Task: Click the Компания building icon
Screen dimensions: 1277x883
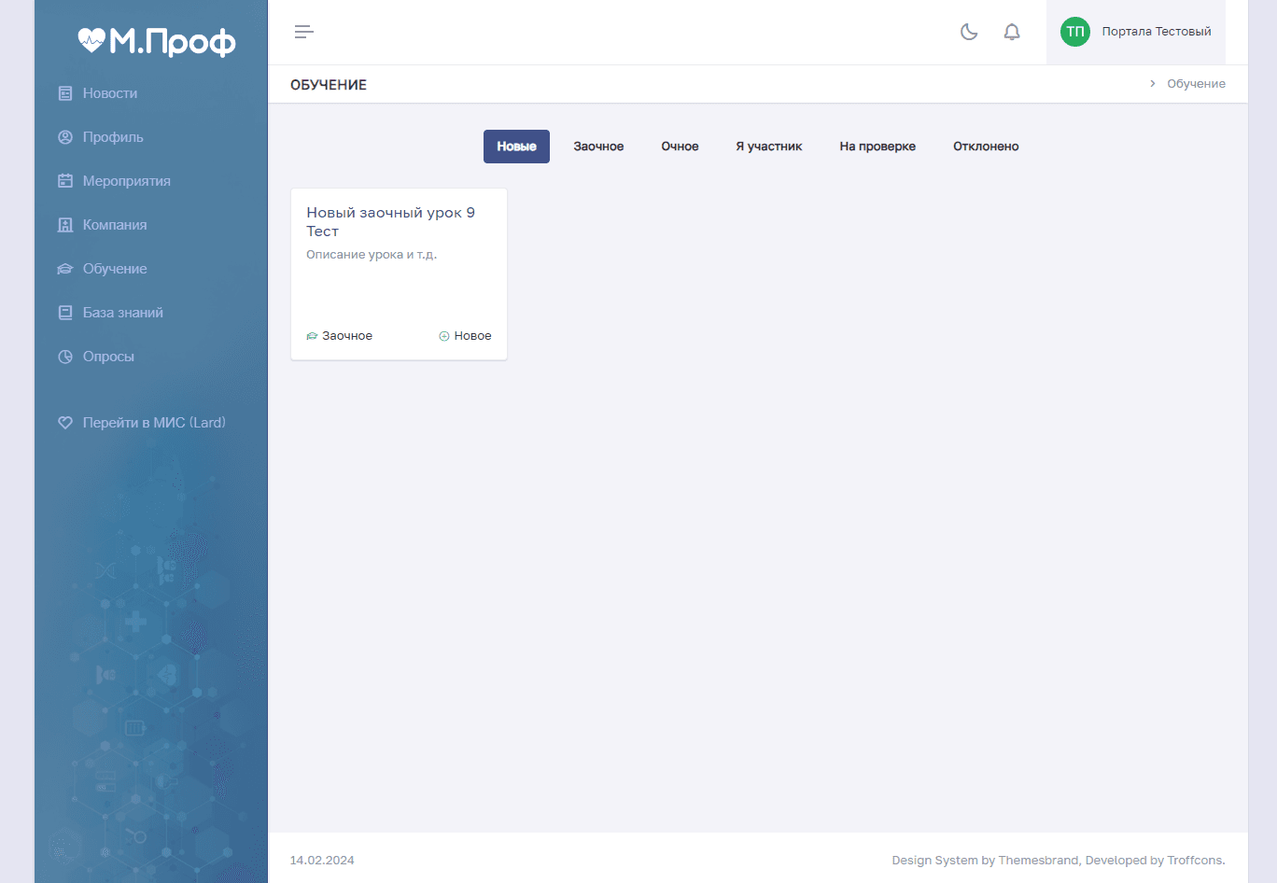Action: pyautogui.click(x=63, y=224)
